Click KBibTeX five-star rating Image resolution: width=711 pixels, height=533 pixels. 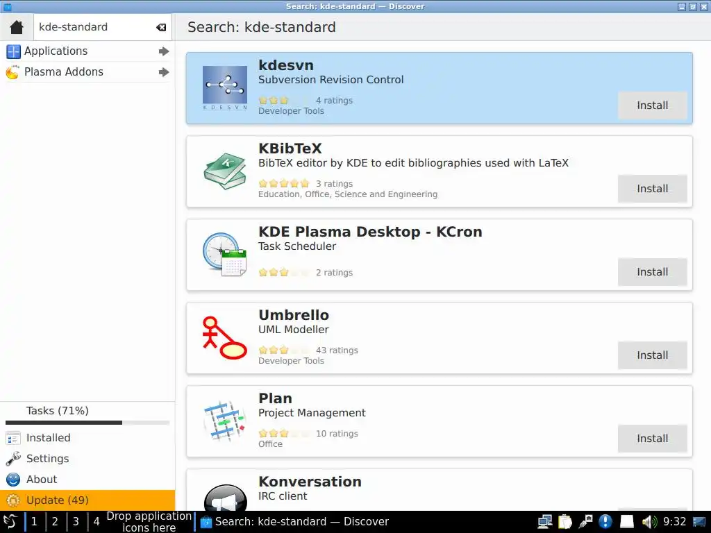click(x=284, y=183)
